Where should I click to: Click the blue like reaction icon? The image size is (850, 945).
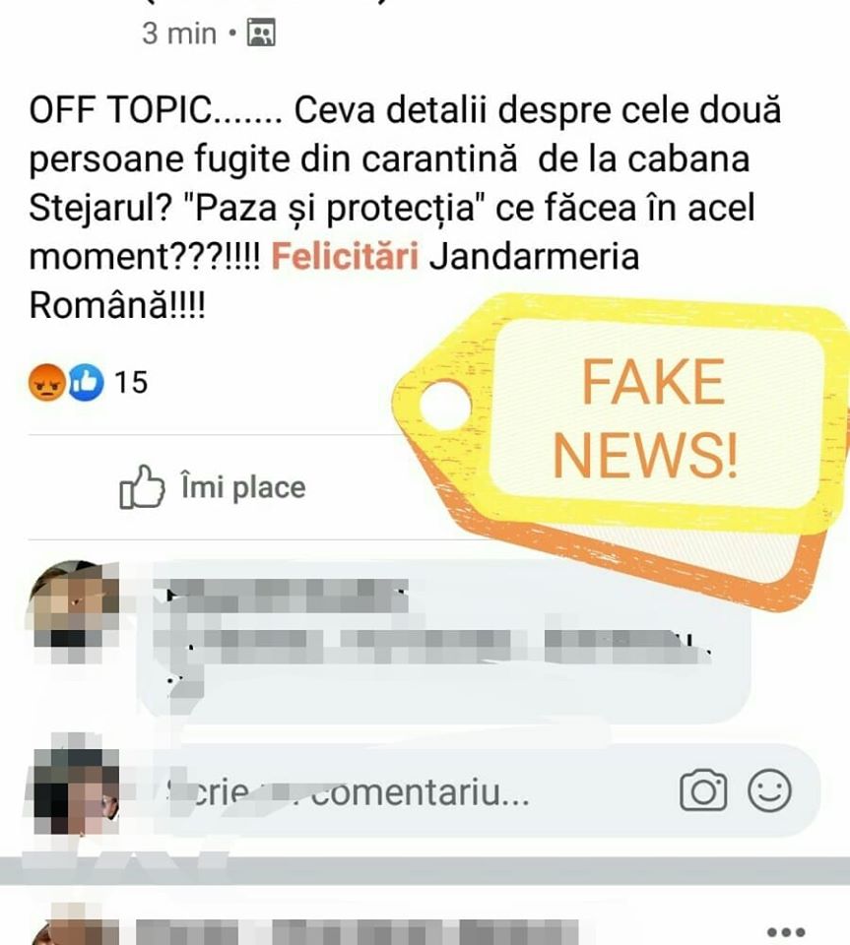86,382
